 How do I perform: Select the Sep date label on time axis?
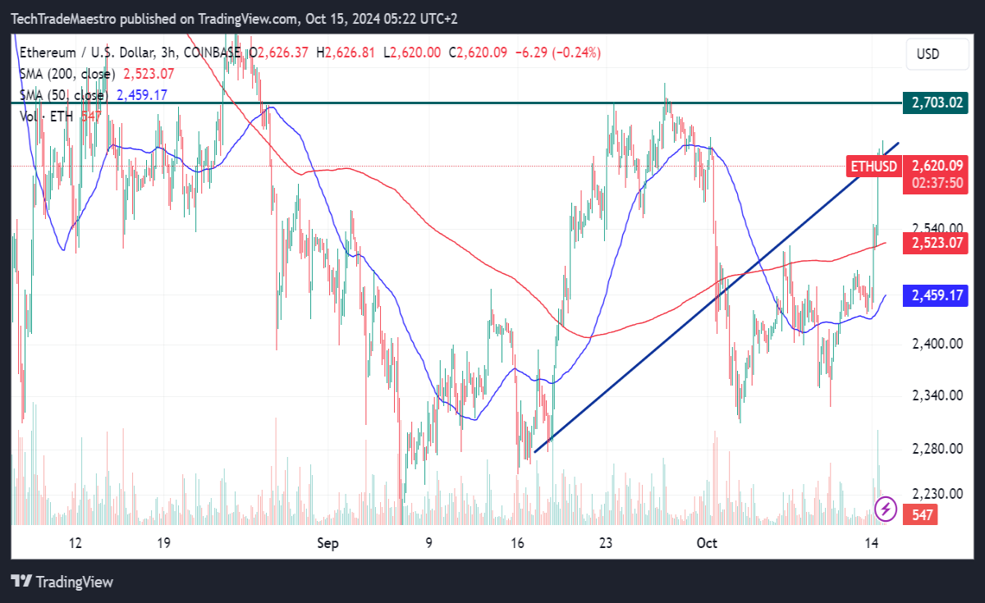pos(328,543)
